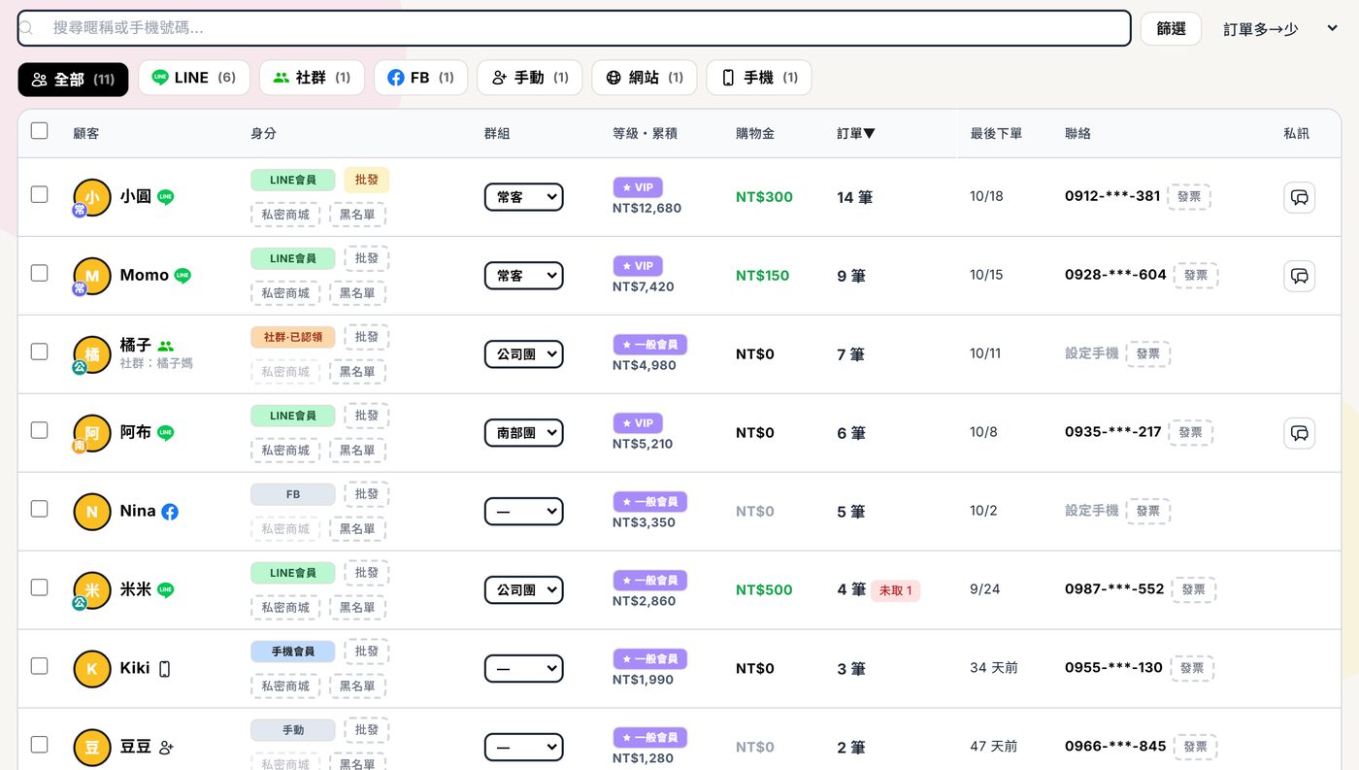Image resolution: width=1359 pixels, height=770 pixels.
Task: Click the VIP badge for Momo
Action: click(x=638, y=266)
